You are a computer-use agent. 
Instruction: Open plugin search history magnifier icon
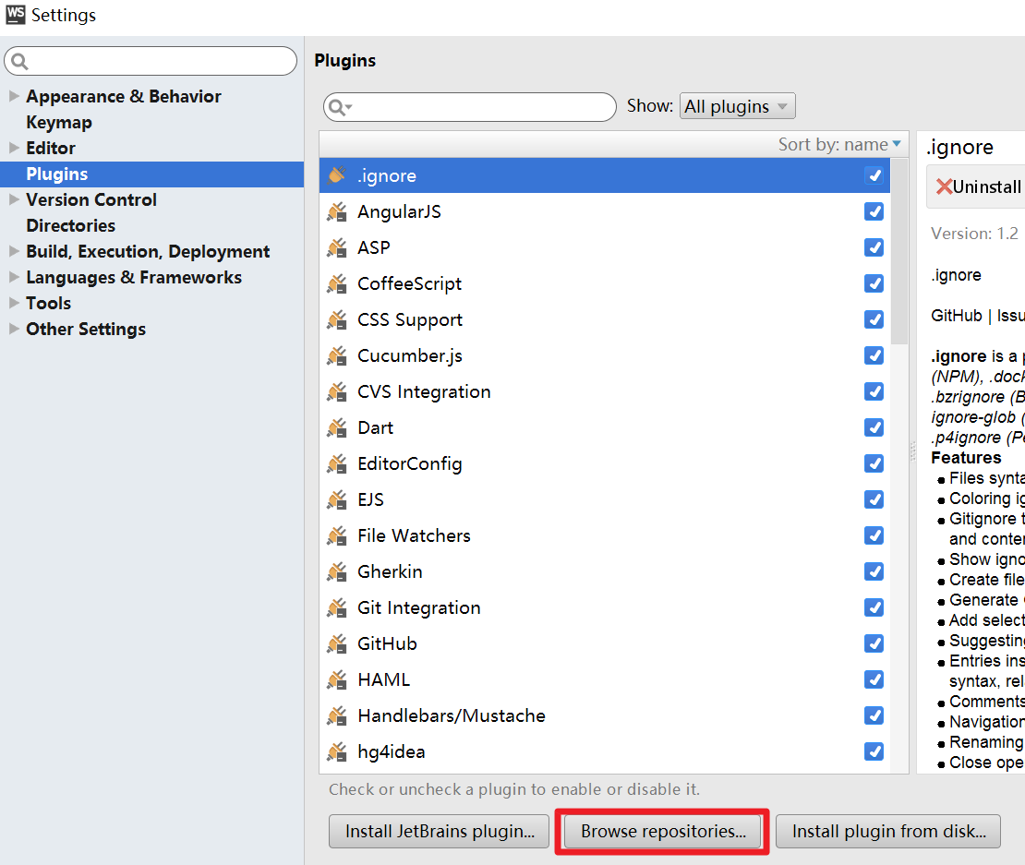tap(340, 107)
